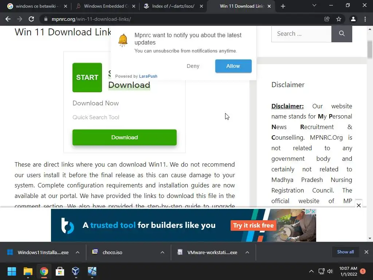Click the Disclaimer sidebar heading
Viewport: 373px width, 280px height.
click(x=288, y=85)
